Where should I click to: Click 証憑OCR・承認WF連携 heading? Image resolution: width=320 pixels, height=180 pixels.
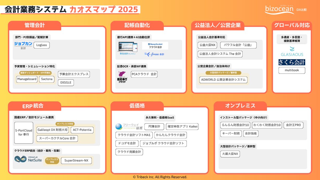tap(132, 66)
